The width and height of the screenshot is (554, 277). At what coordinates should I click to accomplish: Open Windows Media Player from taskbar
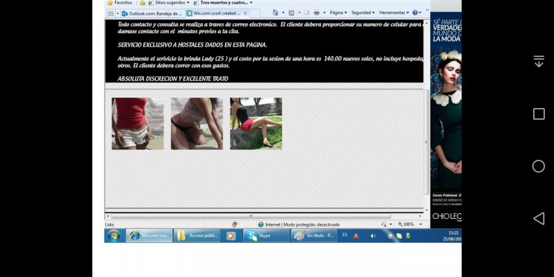coord(231,235)
